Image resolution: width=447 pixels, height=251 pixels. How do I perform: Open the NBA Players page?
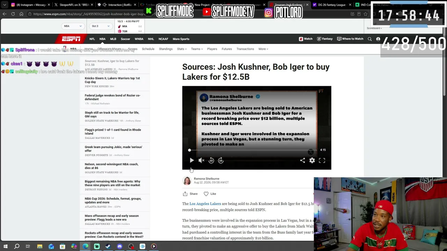click(212, 49)
